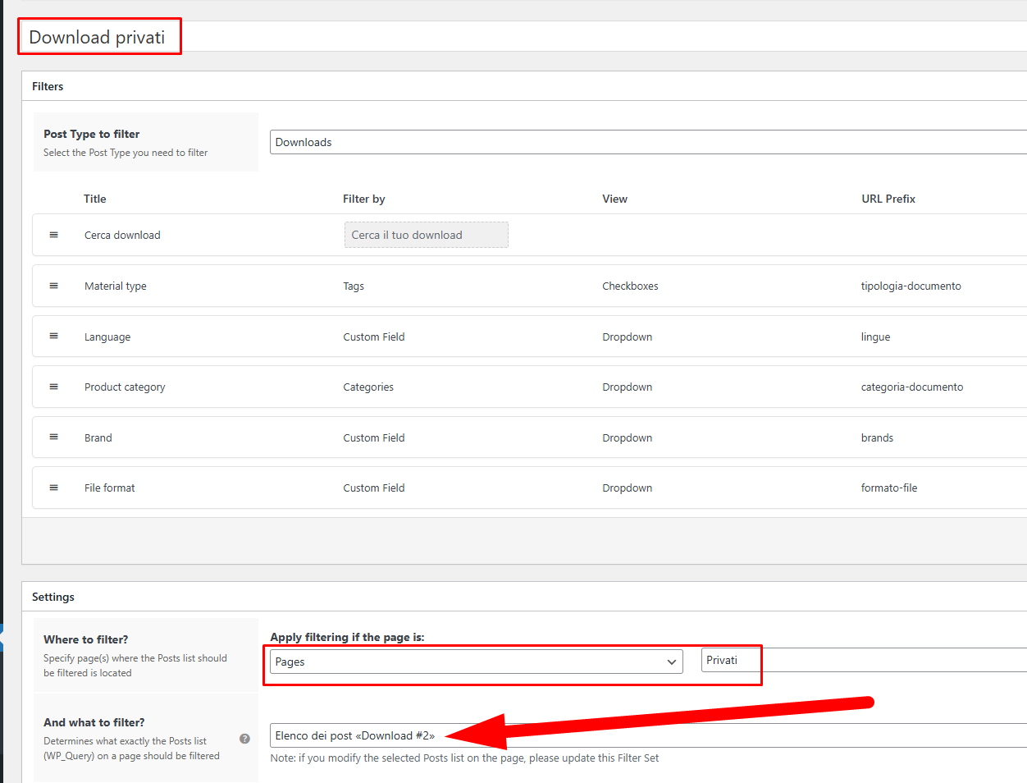1027x783 pixels.
Task: Click the drag handle for Brand row
Action: point(54,437)
